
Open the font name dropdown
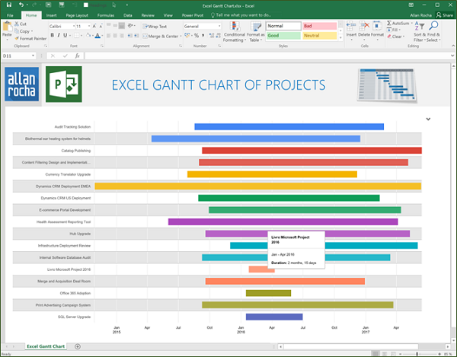coord(73,26)
